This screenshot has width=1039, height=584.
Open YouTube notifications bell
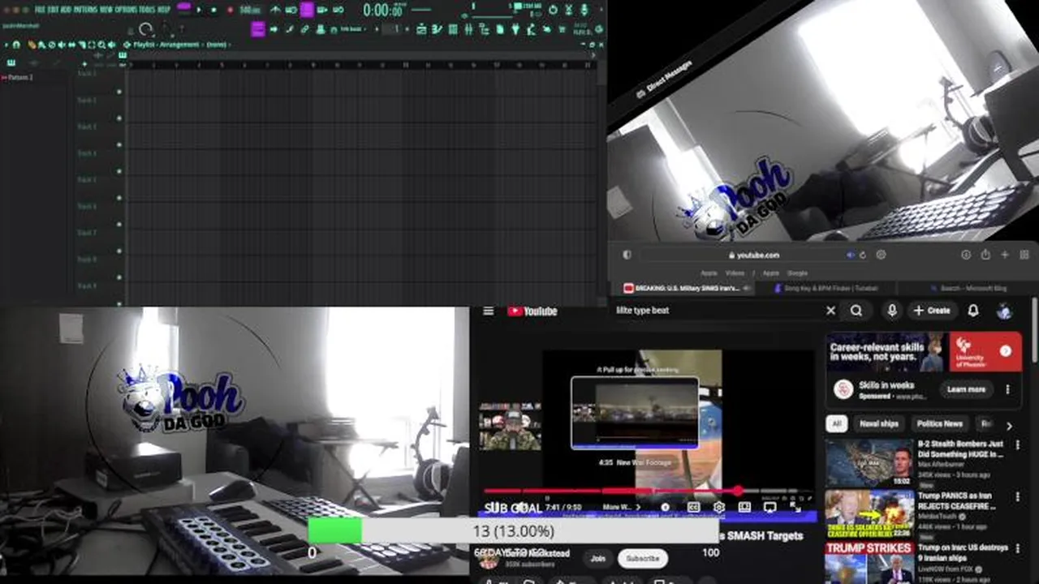[973, 311]
